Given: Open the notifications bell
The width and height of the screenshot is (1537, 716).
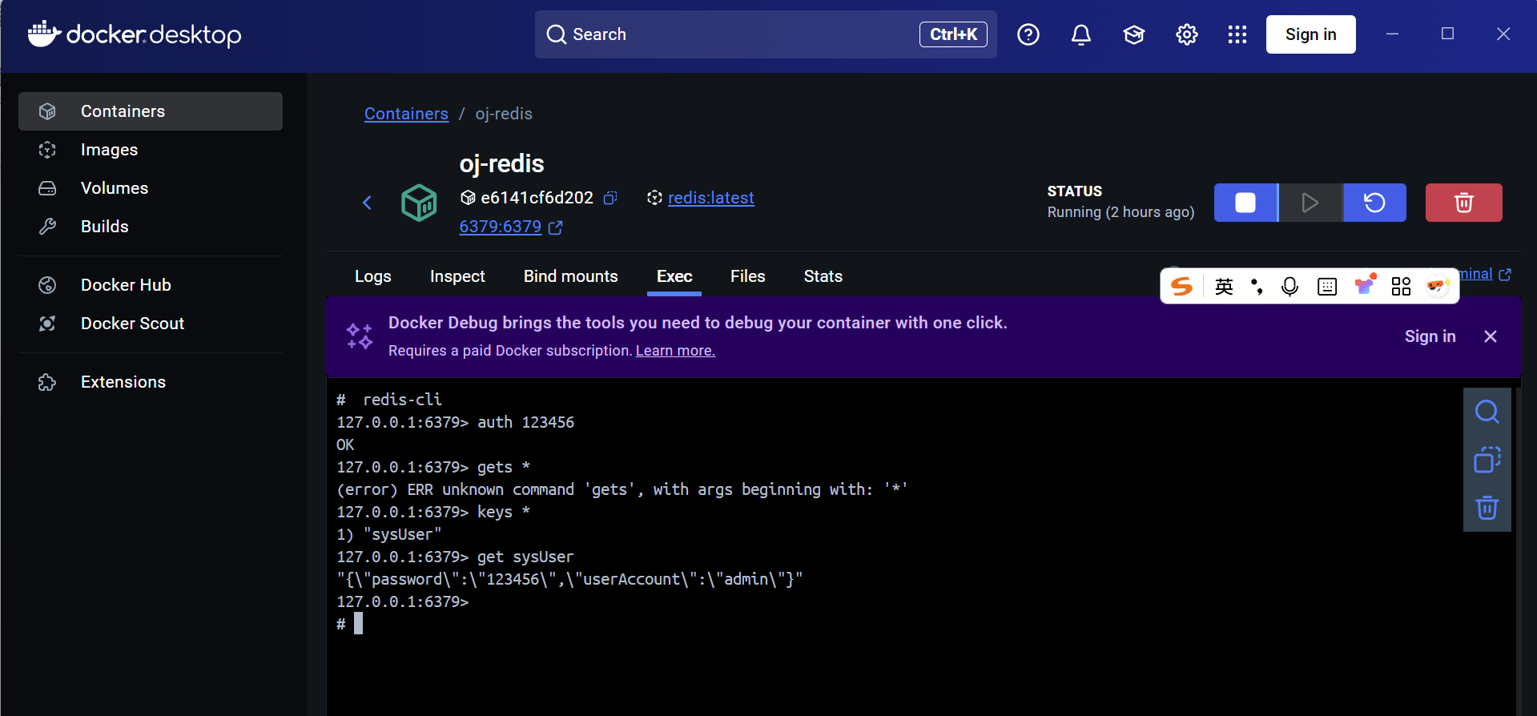Looking at the screenshot, I should pos(1081,34).
